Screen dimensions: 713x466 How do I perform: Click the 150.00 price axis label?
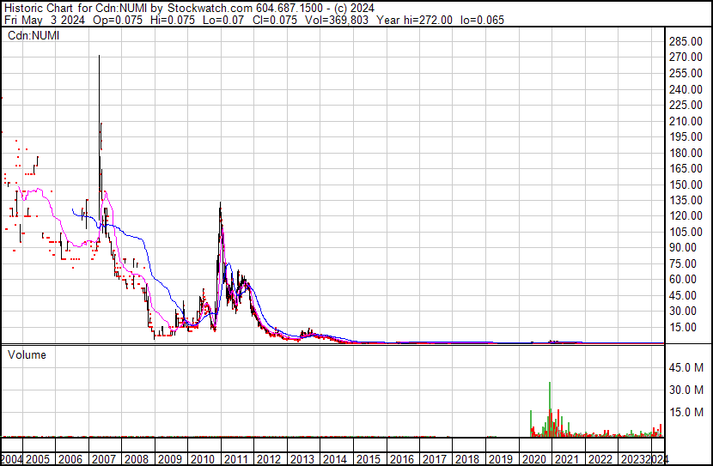[688, 185]
